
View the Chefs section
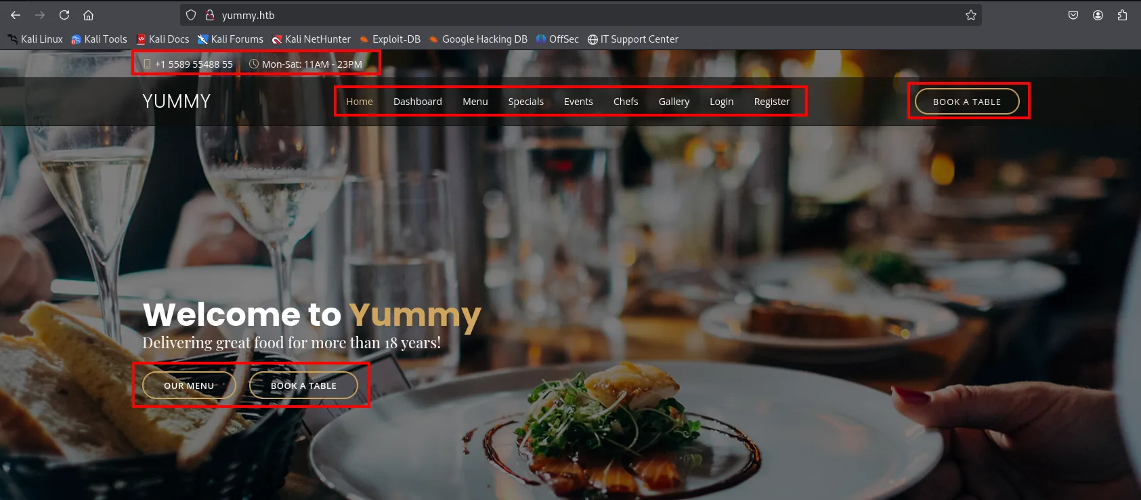pyautogui.click(x=626, y=102)
